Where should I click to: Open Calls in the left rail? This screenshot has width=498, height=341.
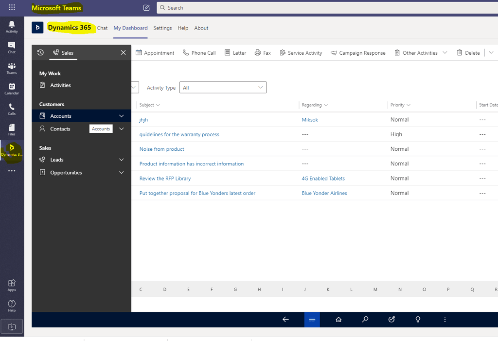12,109
